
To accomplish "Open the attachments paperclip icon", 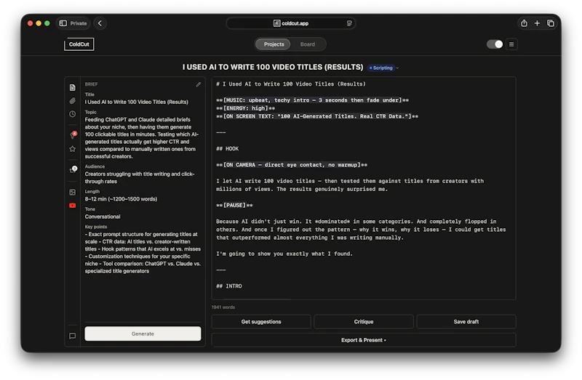I will (72, 101).
